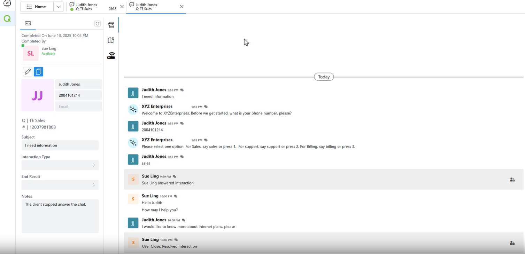Open the router icon in the vertical toolbar
The image size is (525, 254).
[x=111, y=56]
